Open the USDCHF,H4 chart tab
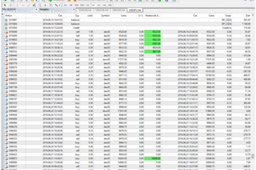Image resolution: width=256 pixels, height=170 pixels. [102, 10]
